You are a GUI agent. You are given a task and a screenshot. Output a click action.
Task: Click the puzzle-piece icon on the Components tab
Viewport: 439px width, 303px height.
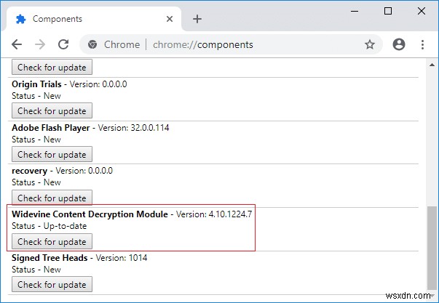coord(20,19)
